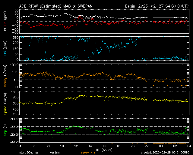The width and height of the screenshot is (193, 155).
Task: Click the 'caution:' label at the bottom
Action: pos(55,153)
